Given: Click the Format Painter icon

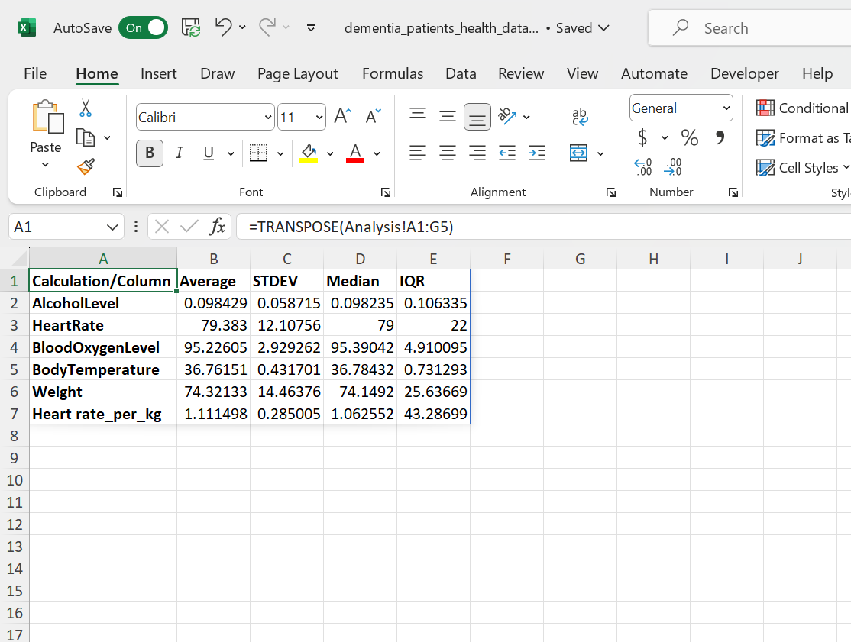Looking at the screenshot, I should click(84, 167).
